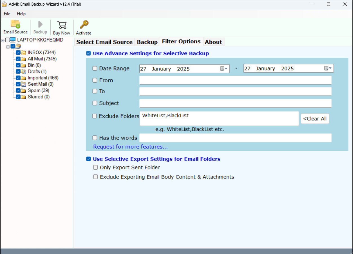The width and height of the screenshot is (353, 254).
Task: Select Starred (0) tree row
Action: [39, 97]
